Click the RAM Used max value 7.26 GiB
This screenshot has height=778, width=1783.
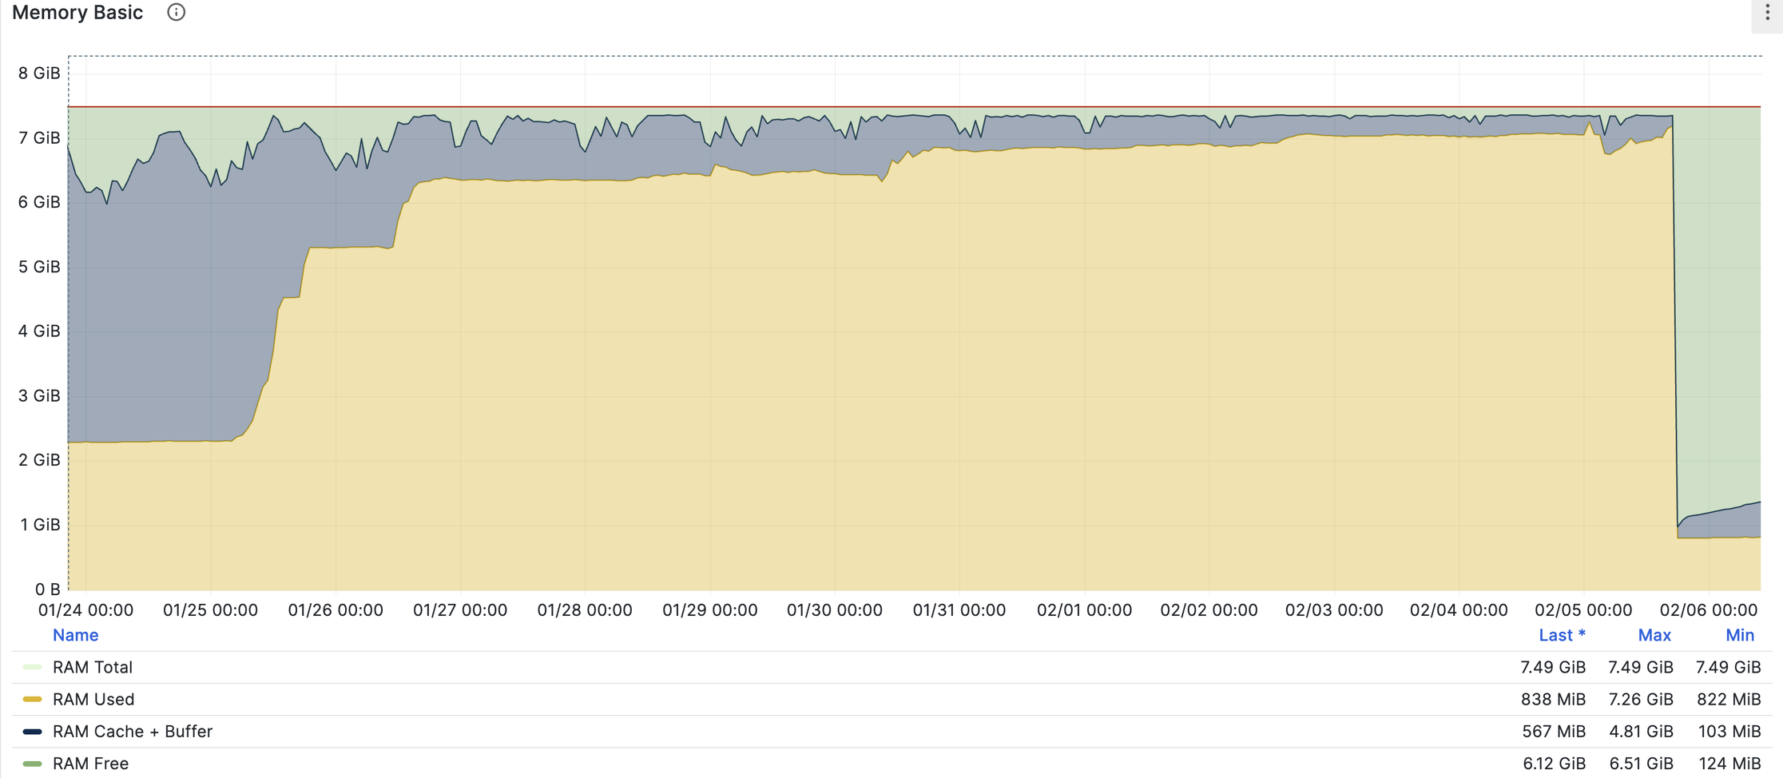pyautogui.click(x=1640, y=700)
